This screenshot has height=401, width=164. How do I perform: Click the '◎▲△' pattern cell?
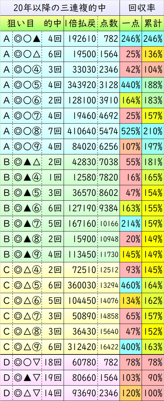(27, 162)
